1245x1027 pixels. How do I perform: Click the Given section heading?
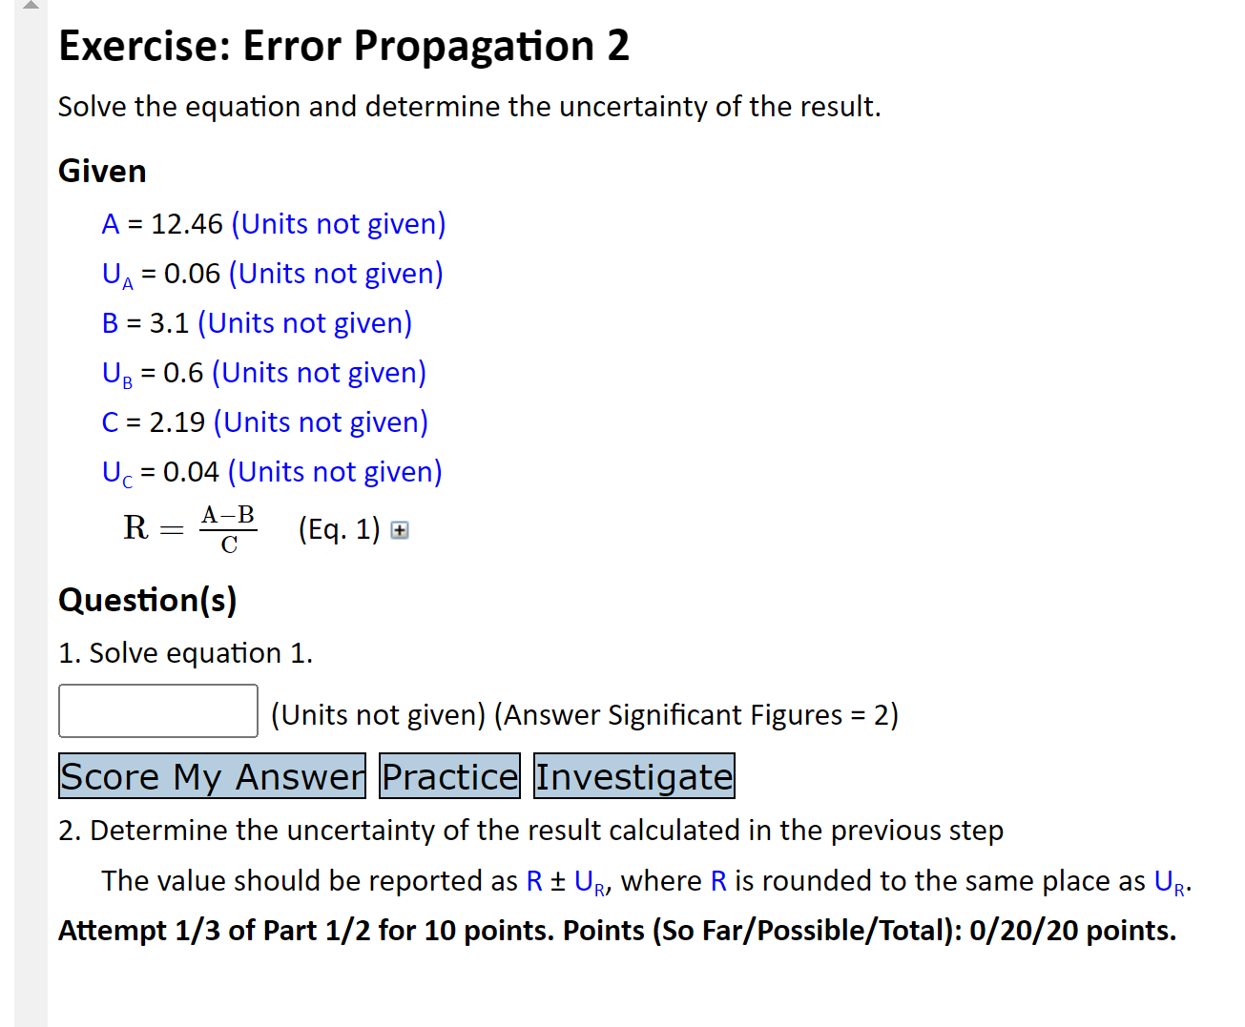click(x=101, y=171)
